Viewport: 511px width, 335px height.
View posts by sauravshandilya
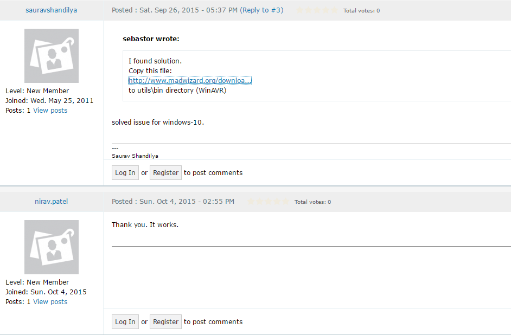50,111
